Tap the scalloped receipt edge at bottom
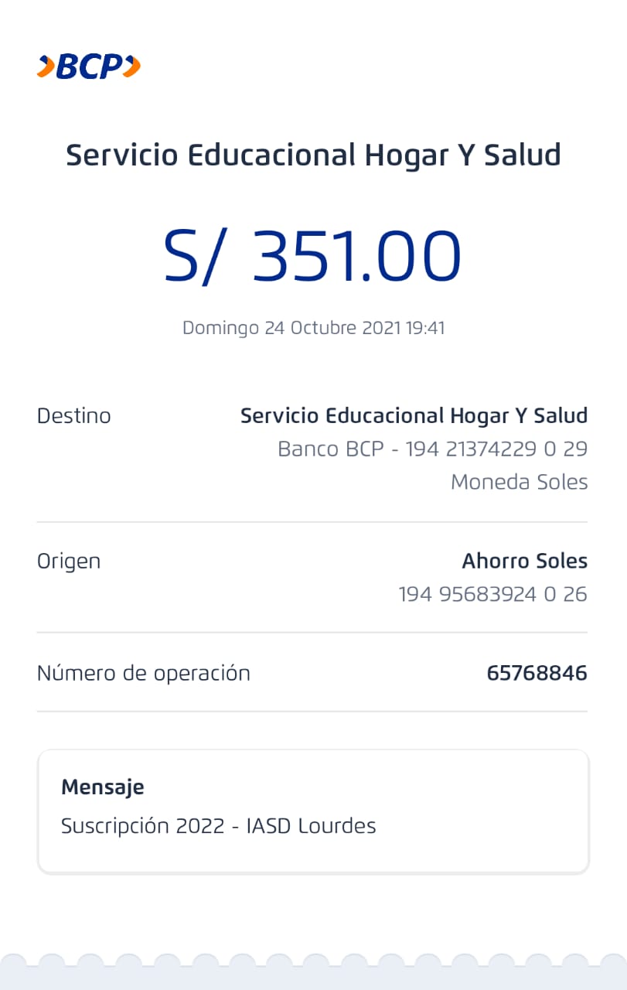The width and height of the screenshot is (627, 990). coord(313,971)
